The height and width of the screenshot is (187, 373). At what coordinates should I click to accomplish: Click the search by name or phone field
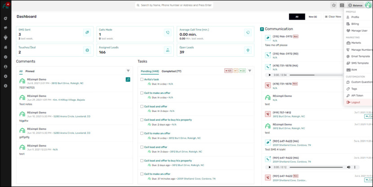pyautogui.click(x=174, y=5)
